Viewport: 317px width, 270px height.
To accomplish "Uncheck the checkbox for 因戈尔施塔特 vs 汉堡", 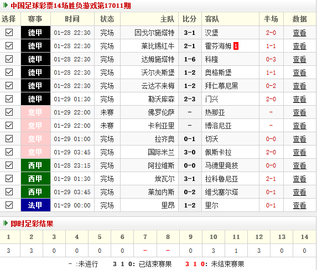I will pos(9,32).
